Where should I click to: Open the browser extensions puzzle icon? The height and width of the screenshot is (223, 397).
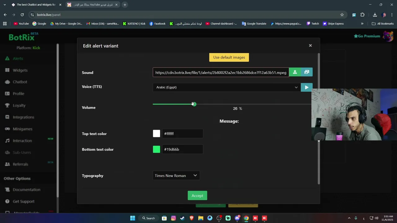tap(362, 15)
